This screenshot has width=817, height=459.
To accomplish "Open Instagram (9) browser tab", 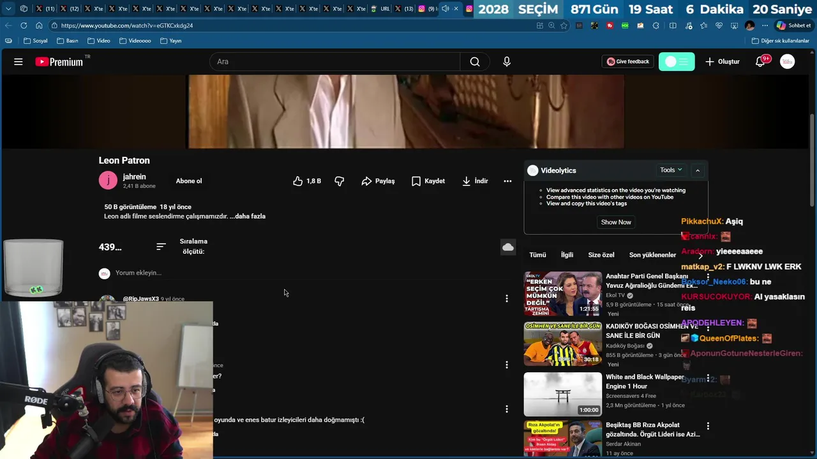I will click(x=428, y=9).
